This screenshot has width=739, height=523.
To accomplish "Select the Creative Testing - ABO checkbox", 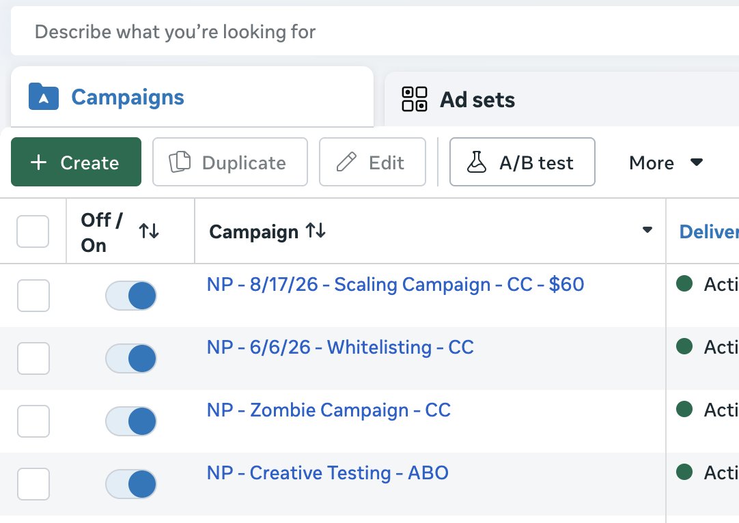I will (x=33, y=484).
